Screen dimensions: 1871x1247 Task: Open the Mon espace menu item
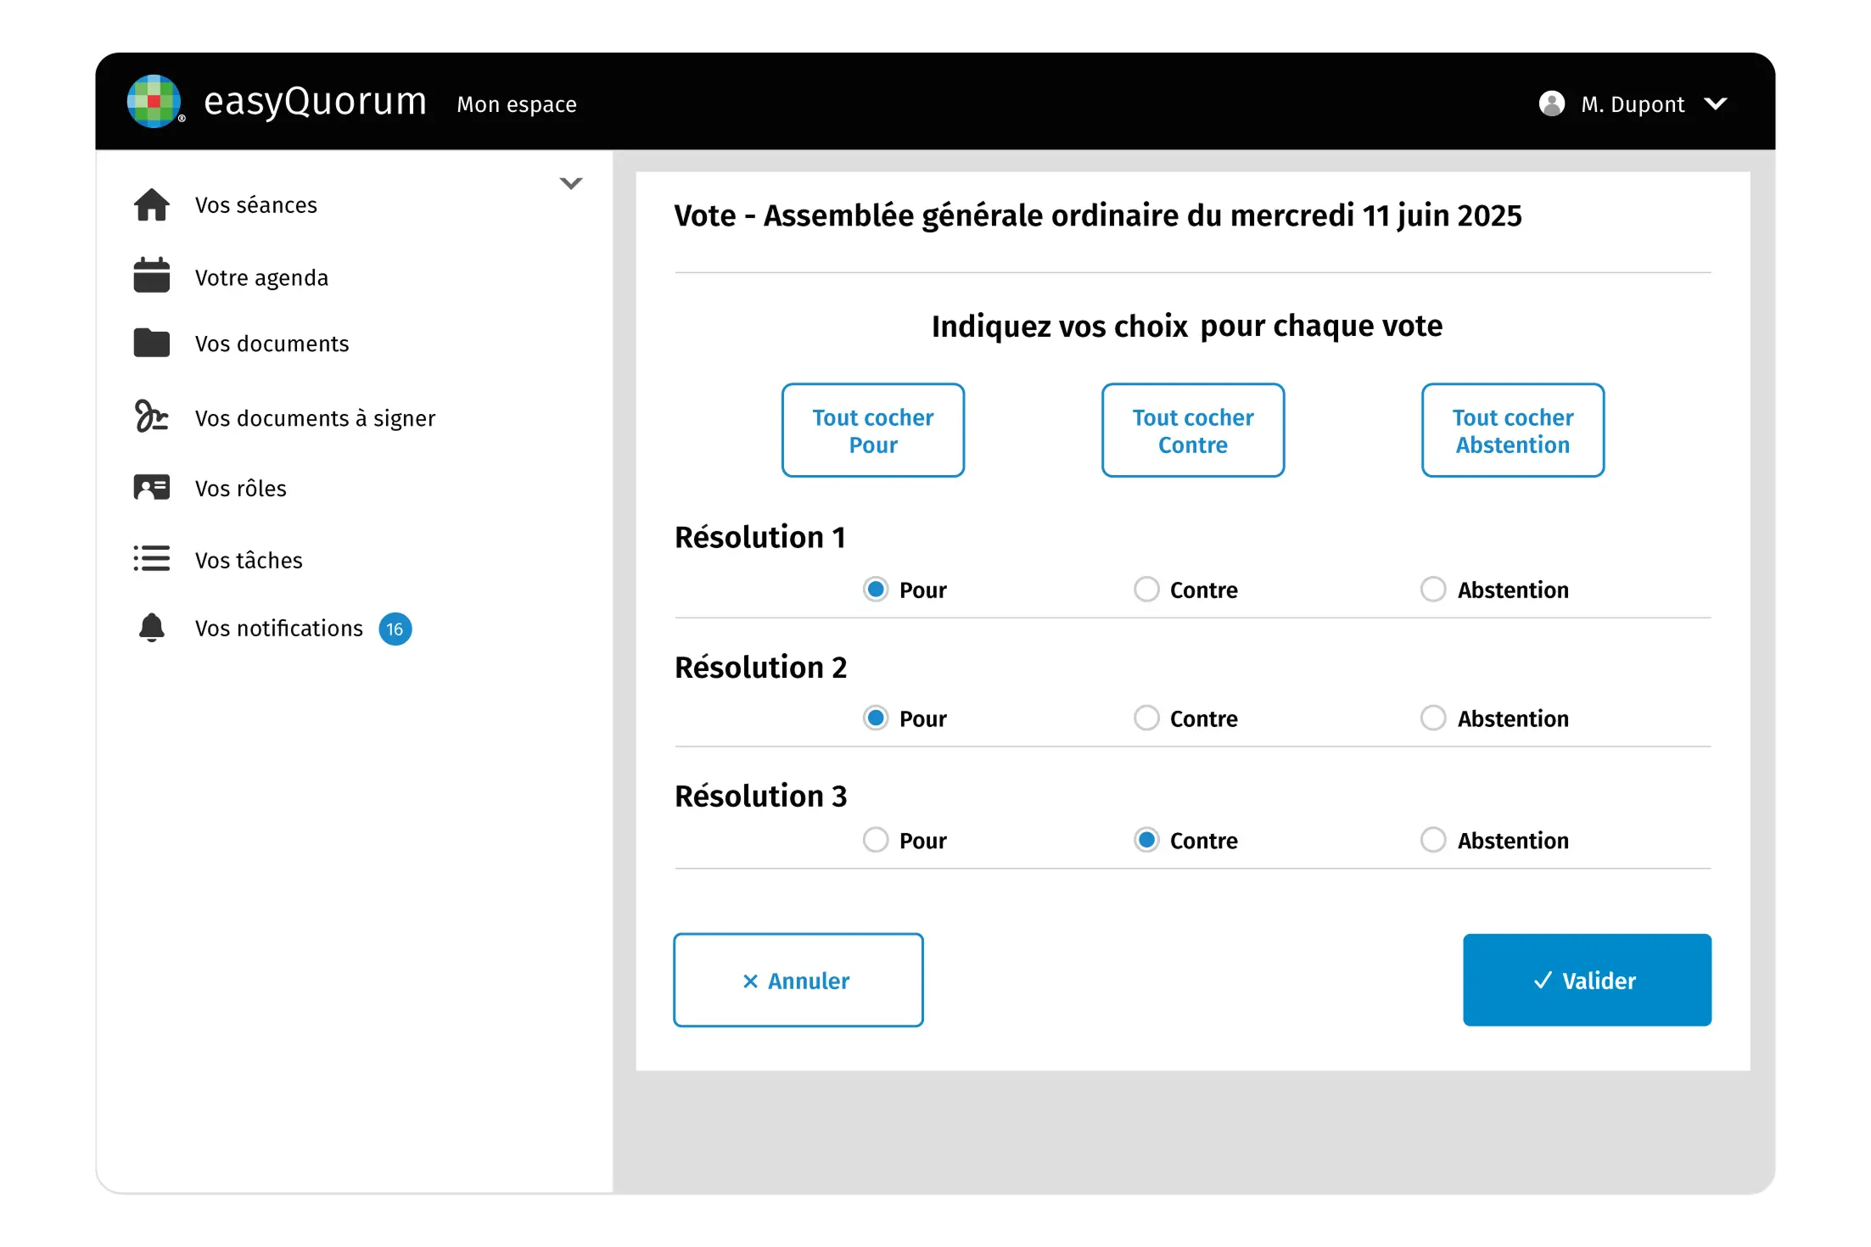[517, 104]
